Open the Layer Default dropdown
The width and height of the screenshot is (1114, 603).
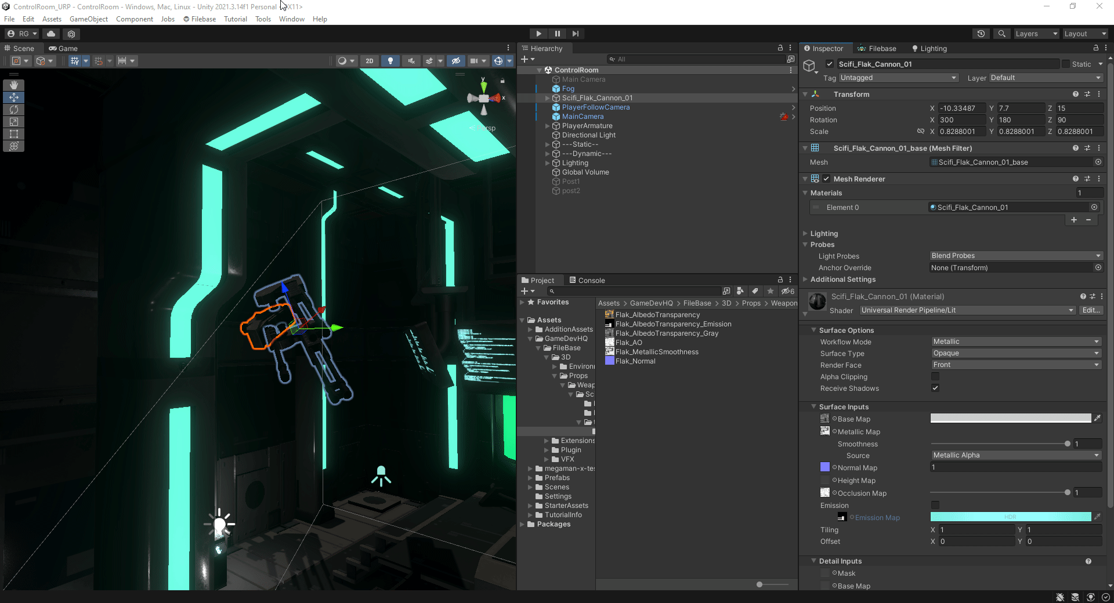(x=1046, y=78)
